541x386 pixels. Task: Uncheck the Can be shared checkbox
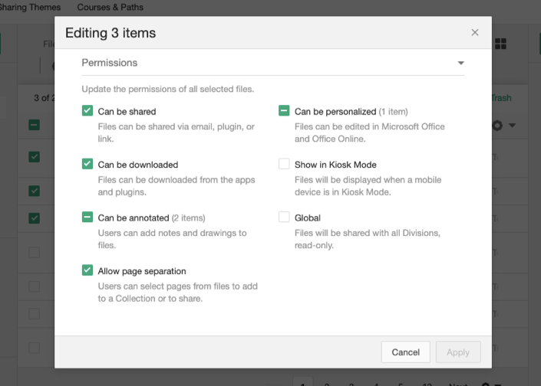[x=87, y=111]
